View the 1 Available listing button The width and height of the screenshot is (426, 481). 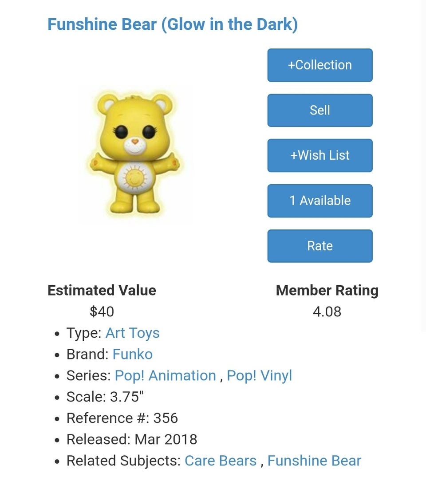[x=319, y=201]
